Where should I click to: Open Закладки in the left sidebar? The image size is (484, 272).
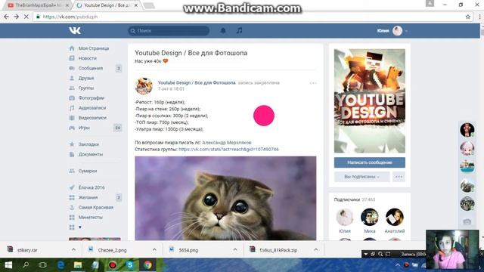pos(88,144)
